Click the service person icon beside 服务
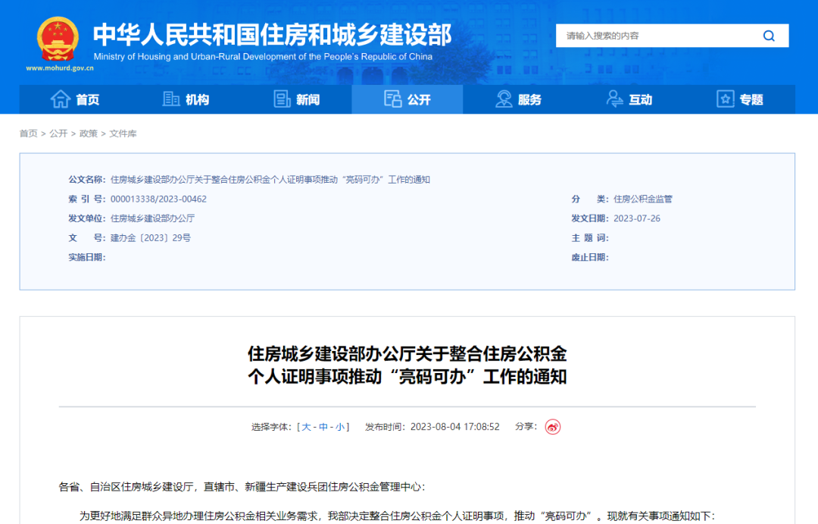This screenshot has height=524, width=818. [504, 99]
